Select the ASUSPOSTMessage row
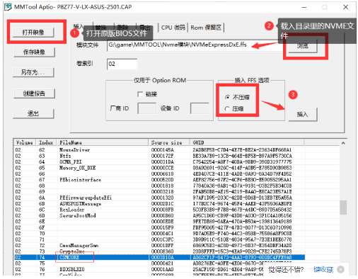358x279 pixels. click(x=159, y=204)
